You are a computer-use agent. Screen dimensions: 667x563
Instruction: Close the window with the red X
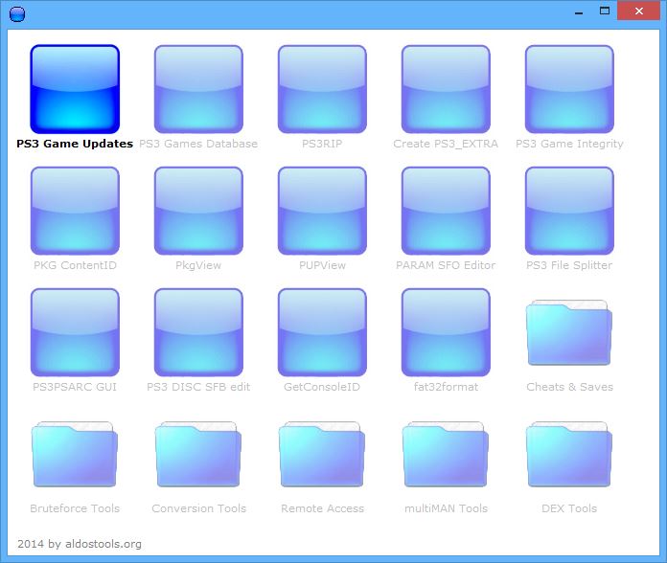click(638, 11)
